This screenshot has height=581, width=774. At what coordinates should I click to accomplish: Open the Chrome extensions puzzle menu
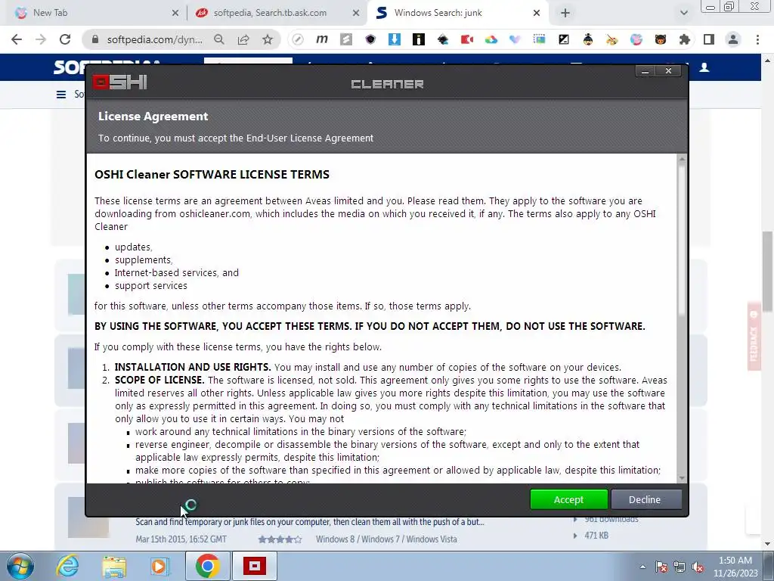pos(685,39)
